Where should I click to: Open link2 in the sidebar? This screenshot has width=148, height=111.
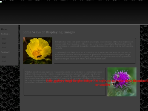(x=4, y=43)
